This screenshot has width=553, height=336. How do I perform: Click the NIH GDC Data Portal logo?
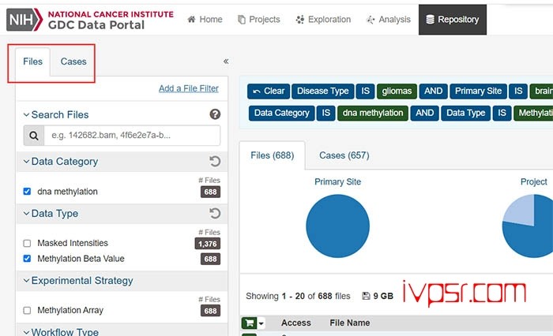click(90, 20)
